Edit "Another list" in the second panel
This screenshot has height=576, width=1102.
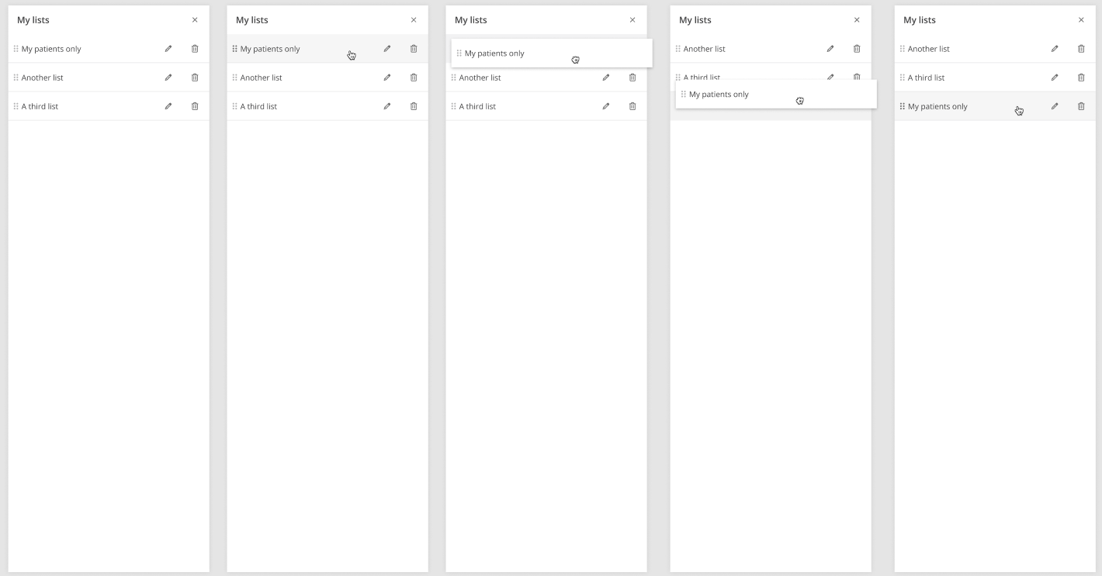coord(387,78)
